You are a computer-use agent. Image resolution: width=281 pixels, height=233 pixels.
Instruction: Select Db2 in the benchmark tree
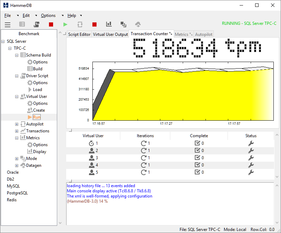coord(10,179)
